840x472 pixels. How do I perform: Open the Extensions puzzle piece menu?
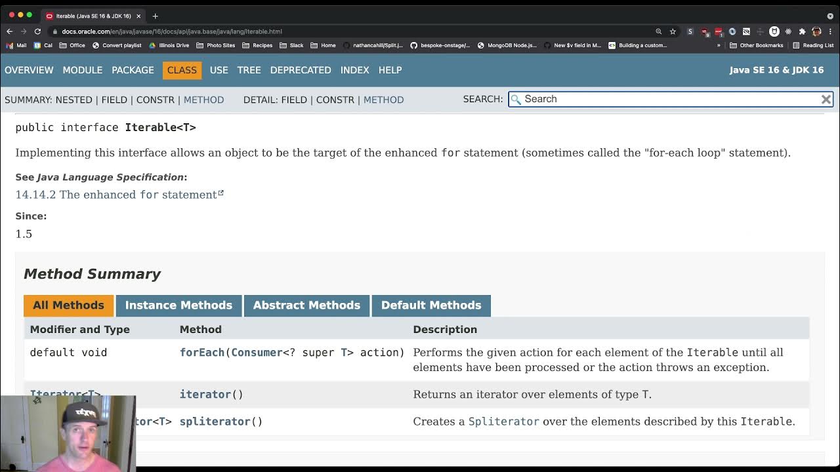(x=802, y=31)
